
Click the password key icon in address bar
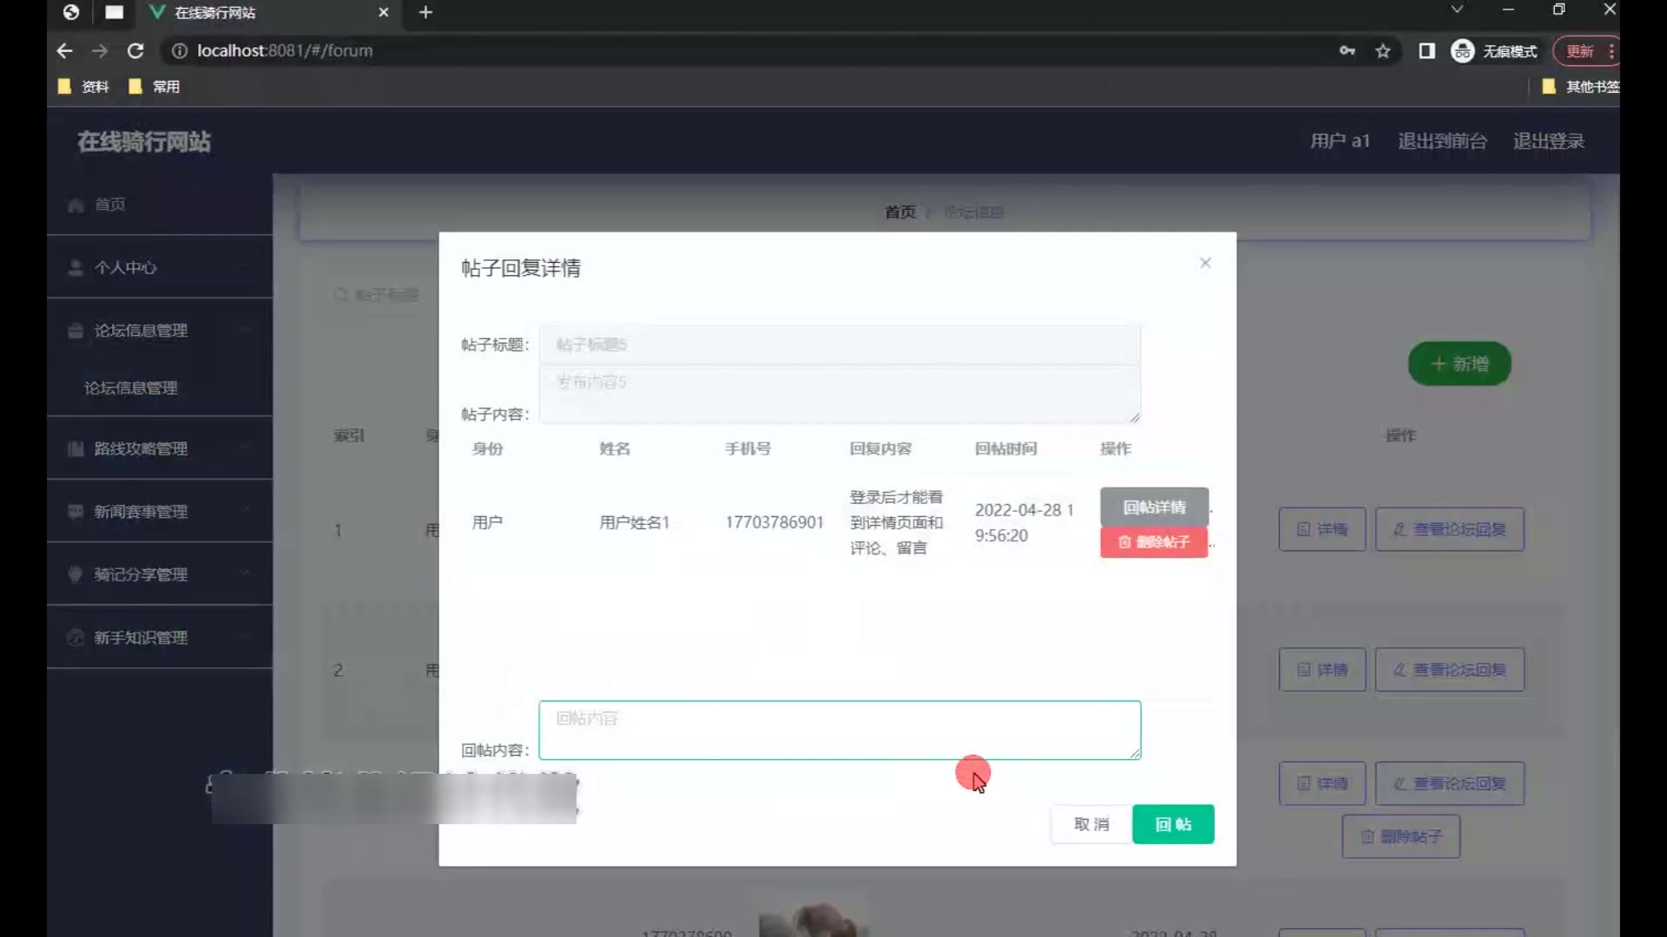pyautogui.click(x=1347, y=51)
